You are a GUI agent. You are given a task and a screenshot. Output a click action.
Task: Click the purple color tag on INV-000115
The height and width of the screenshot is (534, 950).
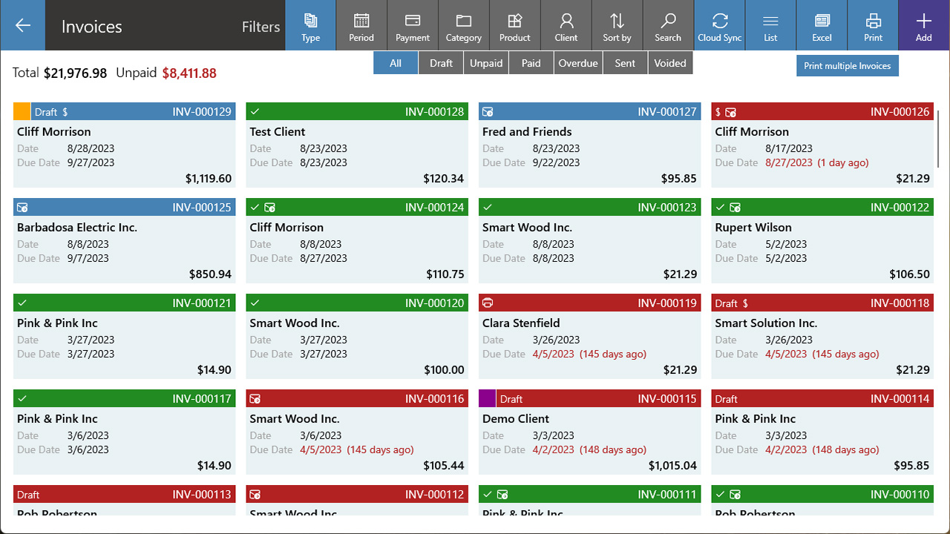click(x=488, y=398)
